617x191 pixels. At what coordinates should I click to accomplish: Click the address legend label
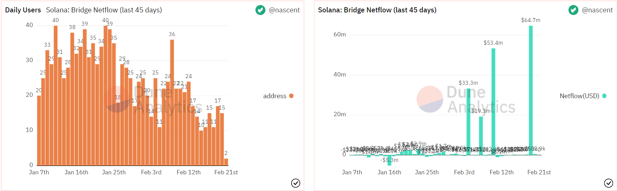click(x=274, y=96)
